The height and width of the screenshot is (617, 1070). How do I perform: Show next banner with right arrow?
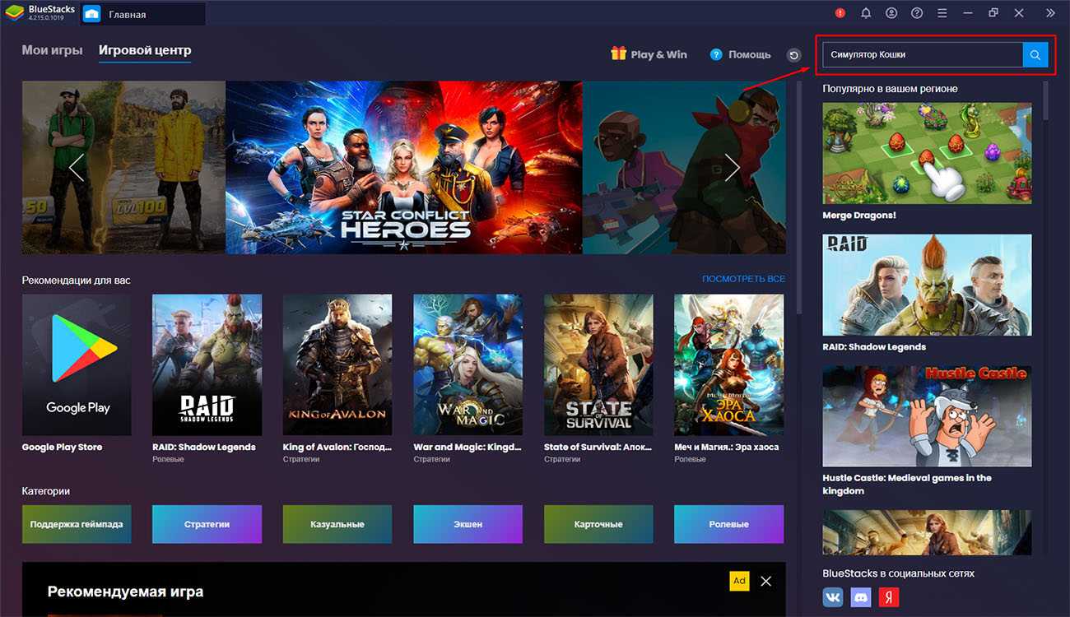732,168
